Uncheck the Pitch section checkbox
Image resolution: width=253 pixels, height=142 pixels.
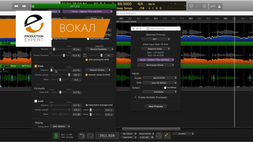pyautogui.click(x=36, y=66)
